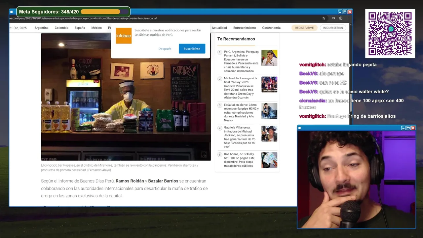Minimize the webcam window

403,128
